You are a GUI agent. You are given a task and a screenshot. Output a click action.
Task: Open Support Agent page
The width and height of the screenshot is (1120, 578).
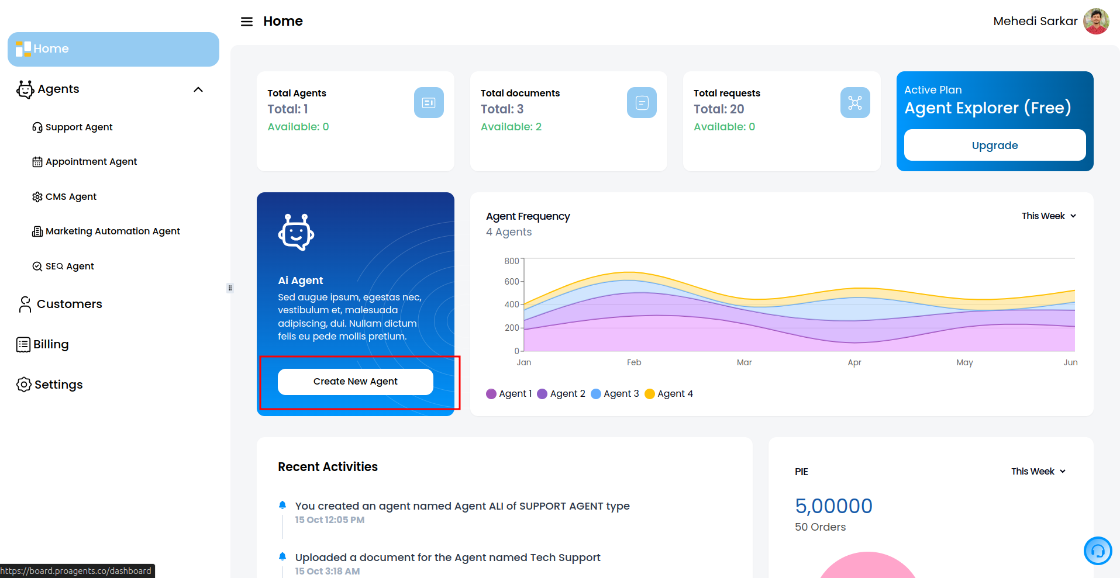pos(79,127)
